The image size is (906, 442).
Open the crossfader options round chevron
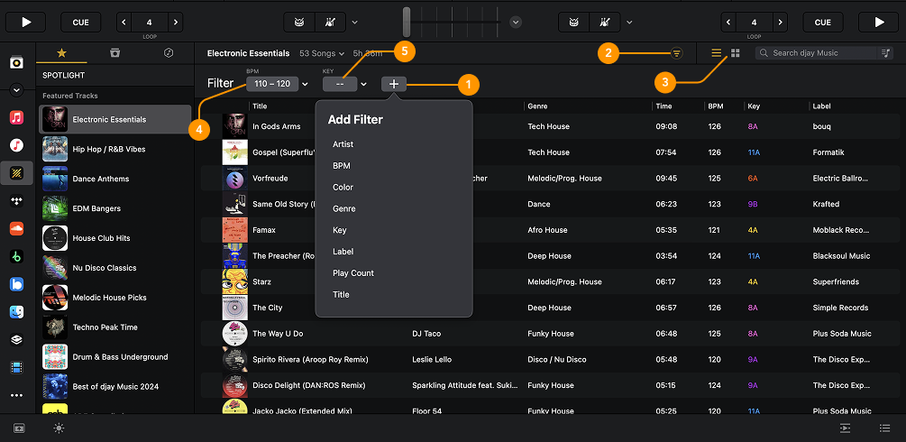pyautogui.click(x=516, y=23)
